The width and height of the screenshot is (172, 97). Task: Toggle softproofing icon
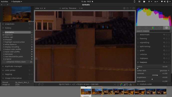pos(127,84)
